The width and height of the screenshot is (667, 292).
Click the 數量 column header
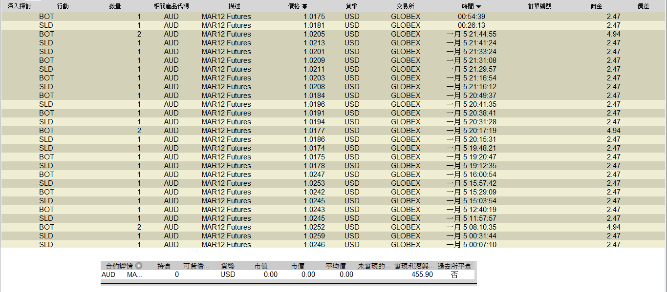(x=115, y=6)
